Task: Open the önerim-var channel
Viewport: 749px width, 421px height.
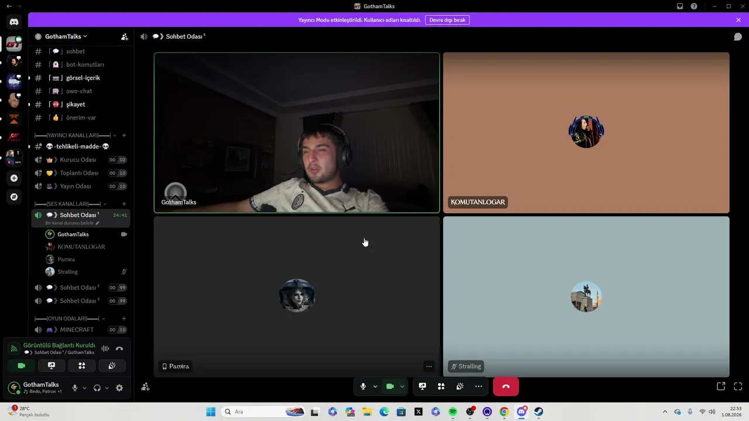Action: 81,118
